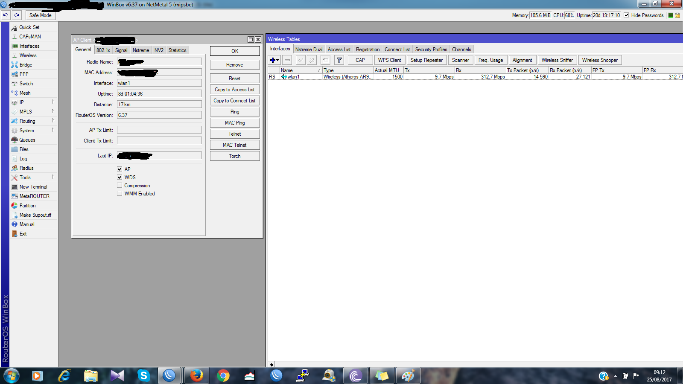Click Make Supout.rif in the sidebar

click(35, 215)
